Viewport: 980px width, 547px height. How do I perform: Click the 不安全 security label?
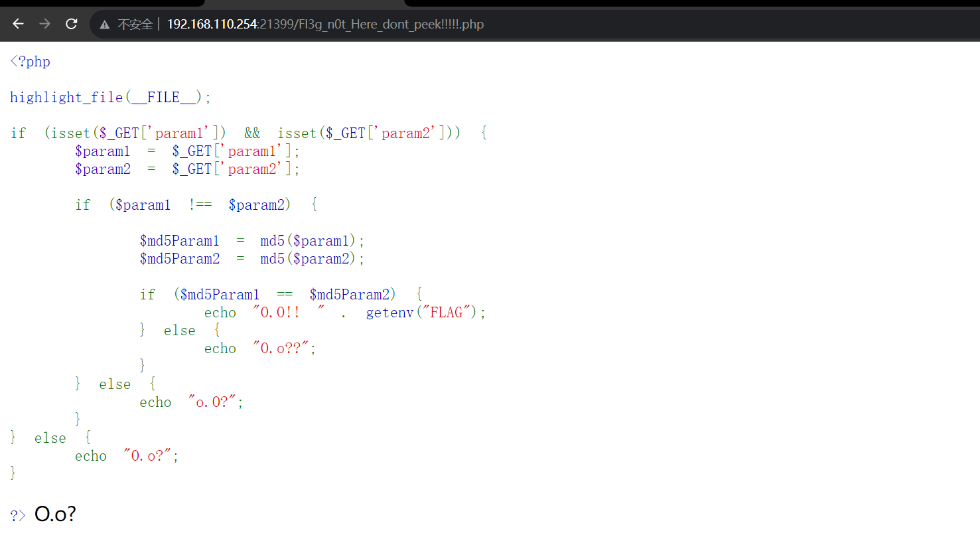pyautogui.click(x=135, y=25)
